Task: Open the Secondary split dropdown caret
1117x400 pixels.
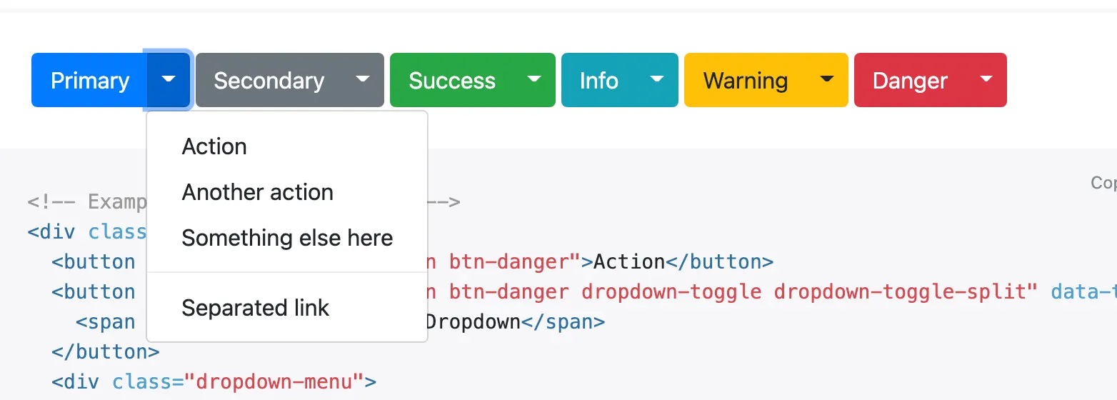Action: [x=363, y=80]
